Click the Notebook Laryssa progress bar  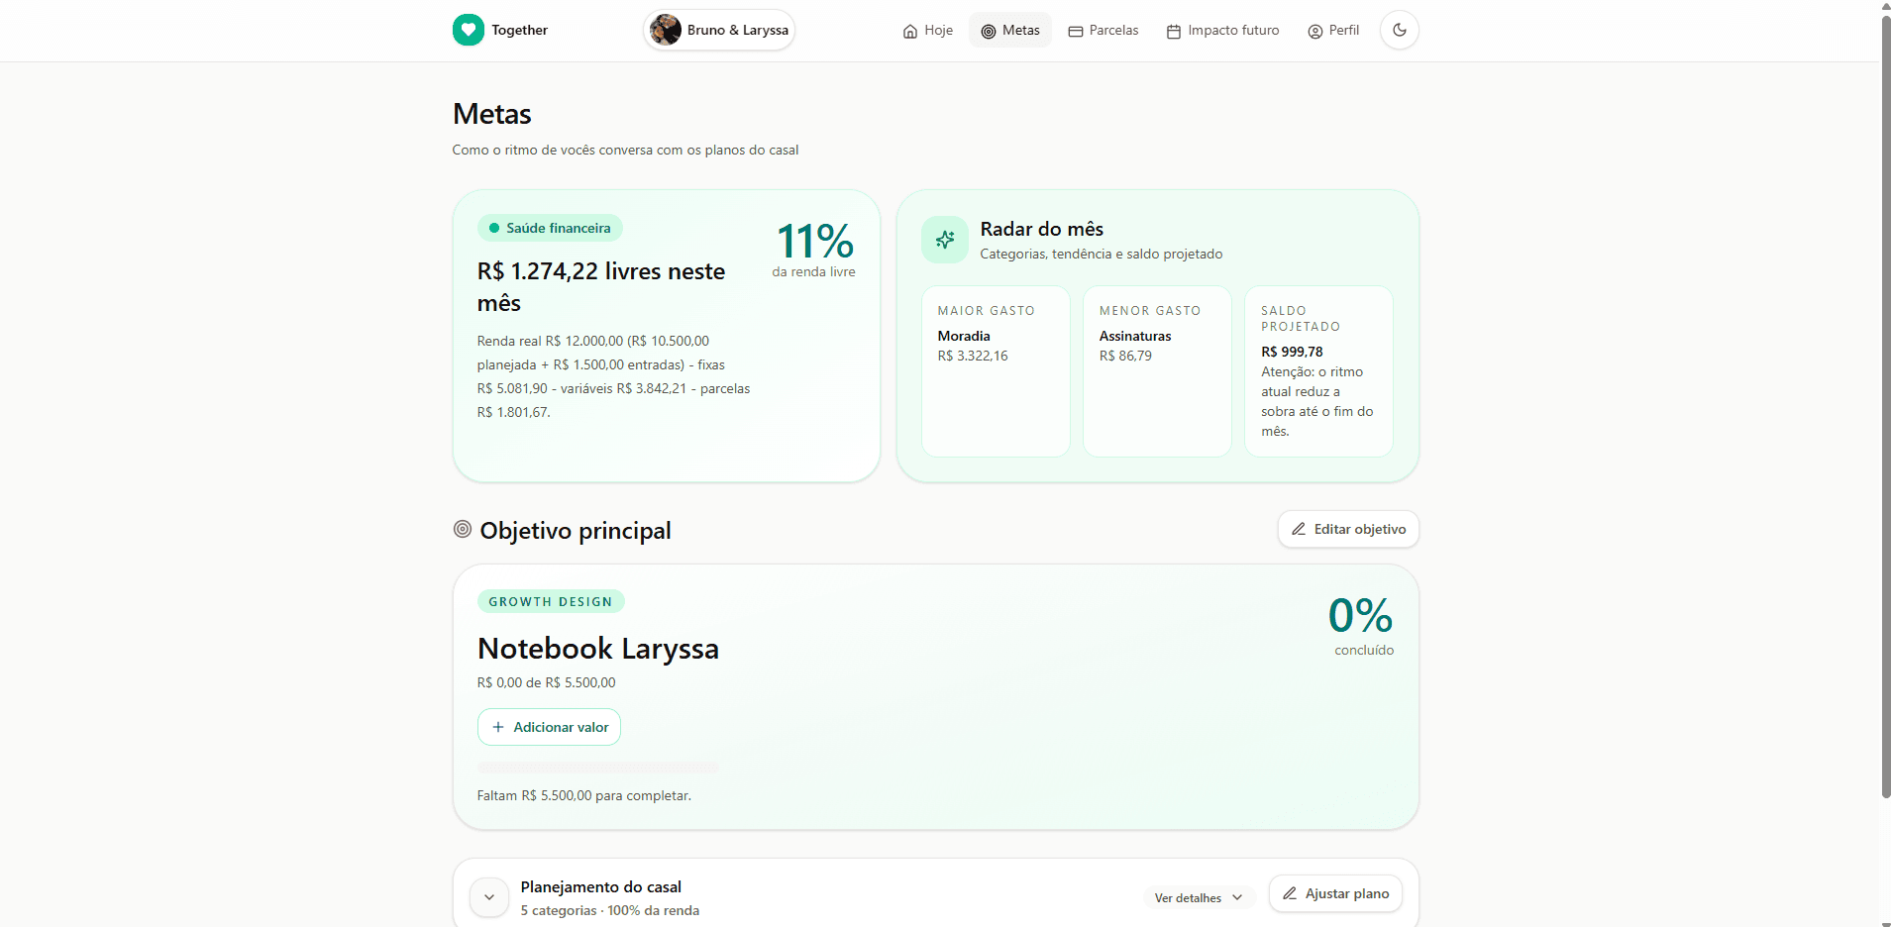[598, 768]
